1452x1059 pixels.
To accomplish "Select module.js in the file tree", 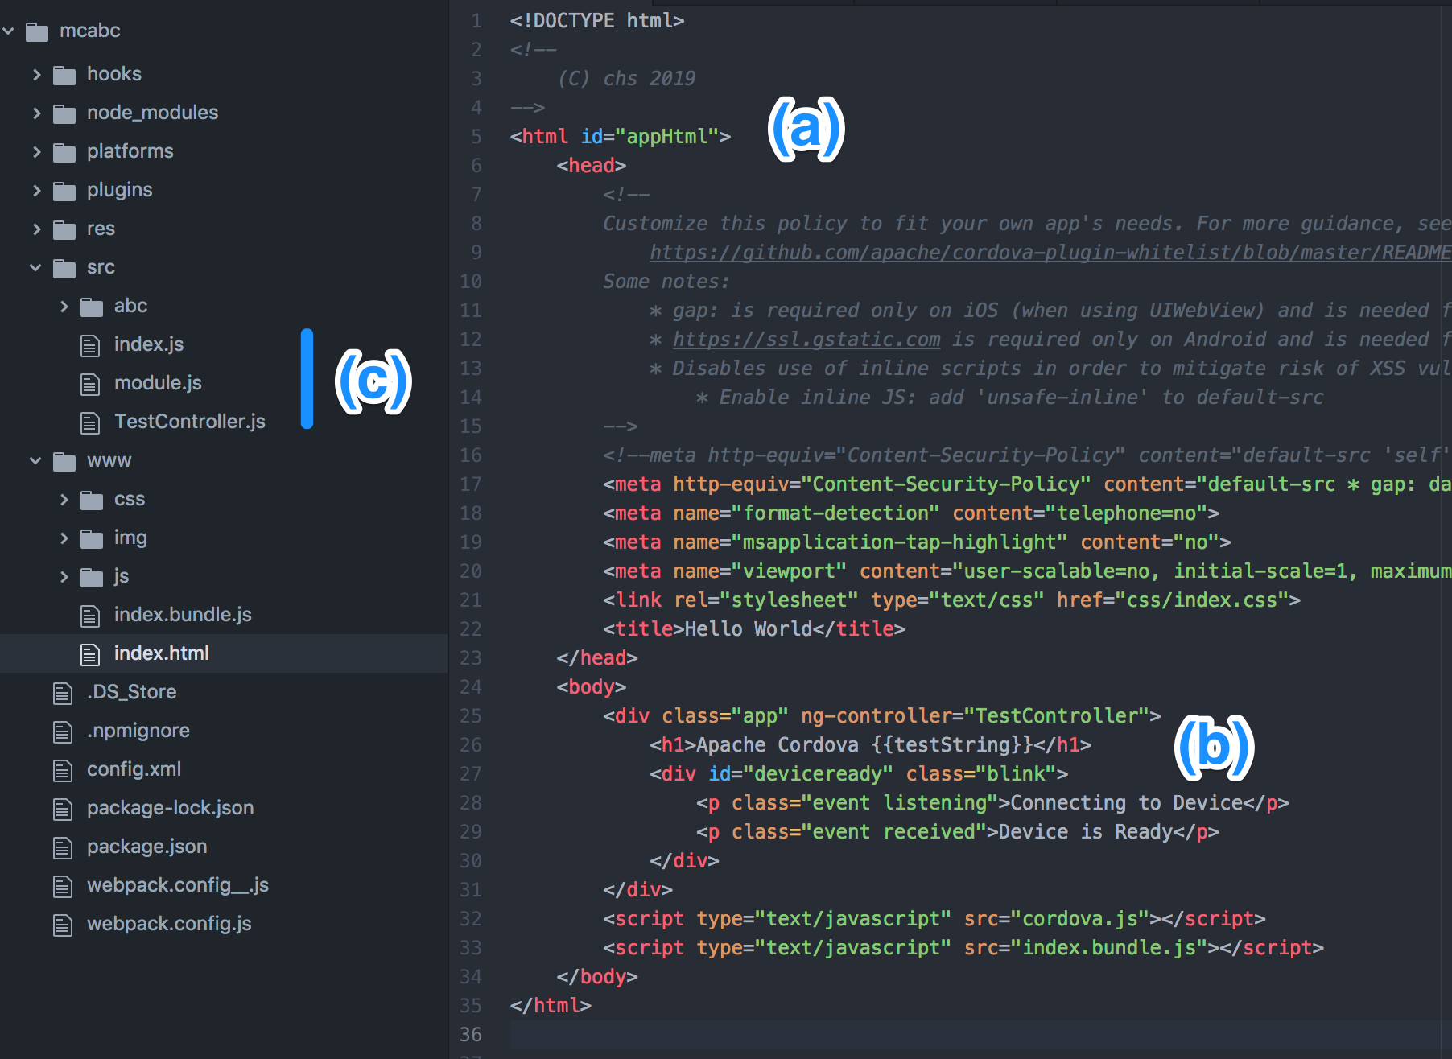I will click(x=159, y=383).
